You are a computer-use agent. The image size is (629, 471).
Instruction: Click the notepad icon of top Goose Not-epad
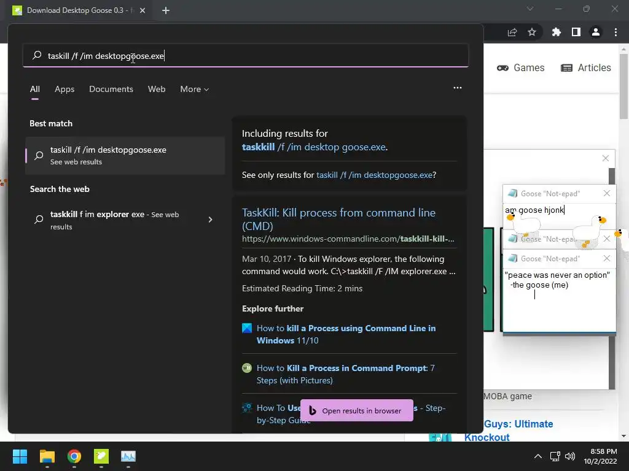(512, 193)
